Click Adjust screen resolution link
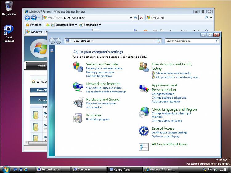The height and width of the screenshot is (173, 231). (166, 102)
